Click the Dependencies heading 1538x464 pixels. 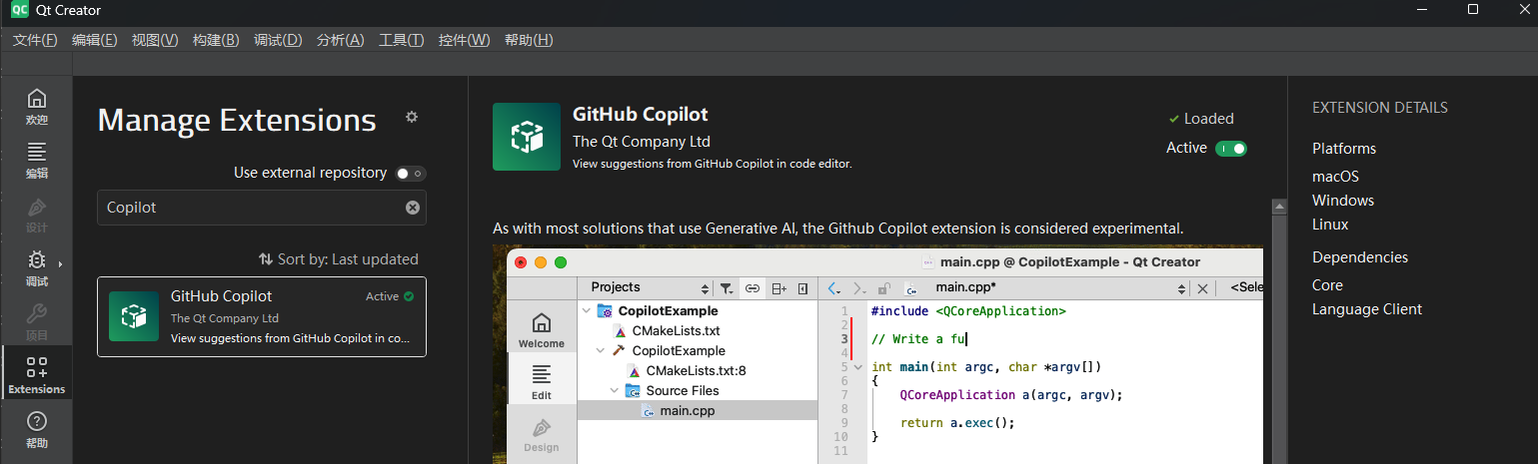click(1360, 257)
